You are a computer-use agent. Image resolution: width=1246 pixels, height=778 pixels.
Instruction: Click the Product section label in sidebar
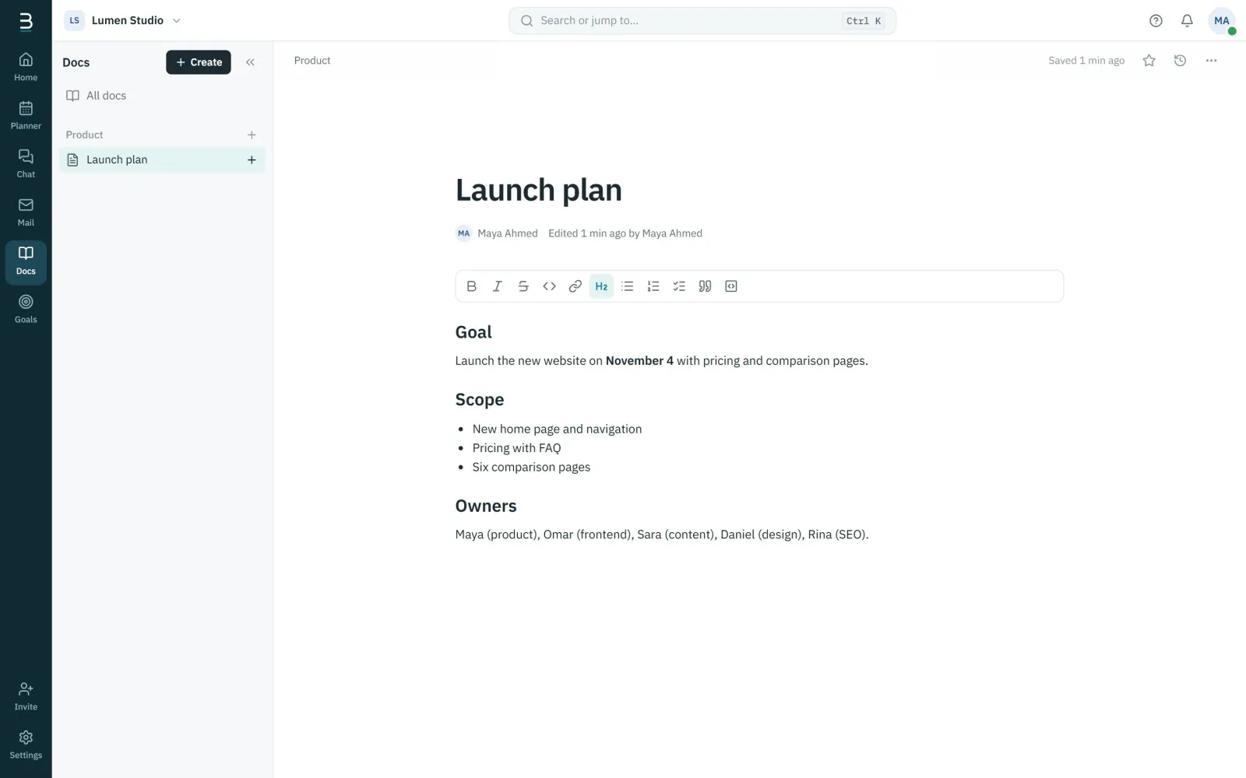click(84, 135)
